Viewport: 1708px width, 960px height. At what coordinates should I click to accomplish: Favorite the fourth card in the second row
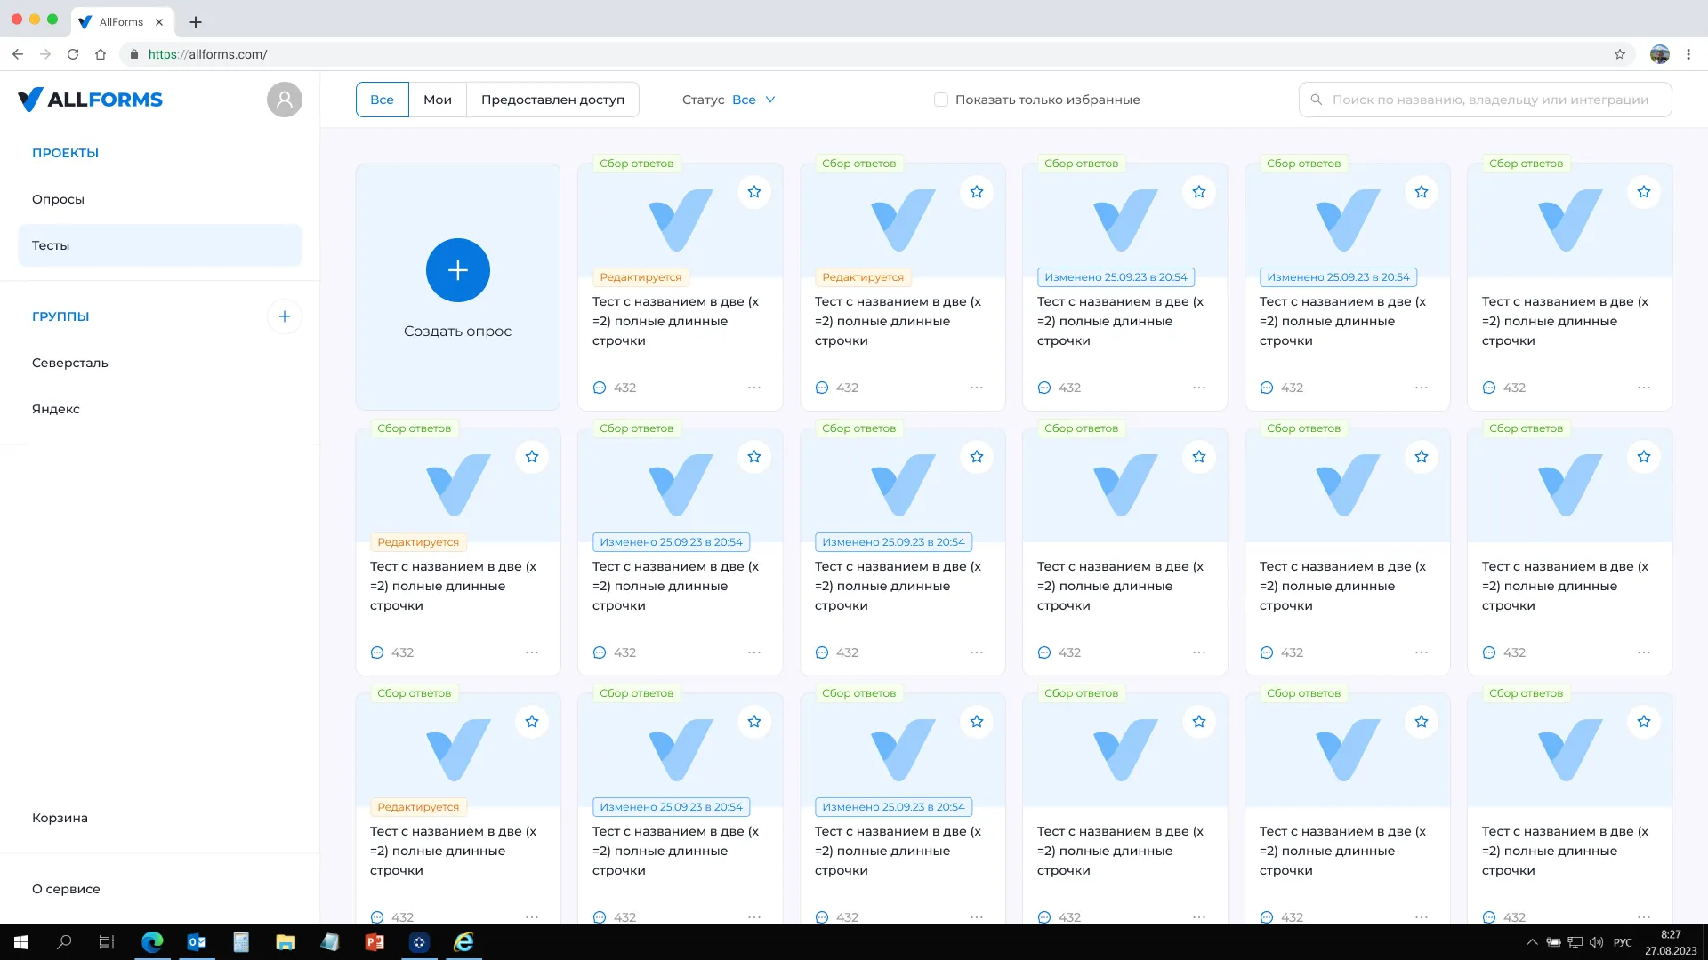pos(1199,457)
